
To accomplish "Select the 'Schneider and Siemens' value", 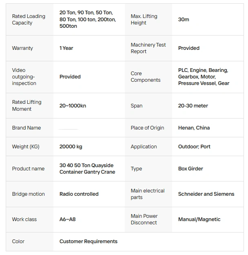I will pyautogui.click(x=206, y=194).
